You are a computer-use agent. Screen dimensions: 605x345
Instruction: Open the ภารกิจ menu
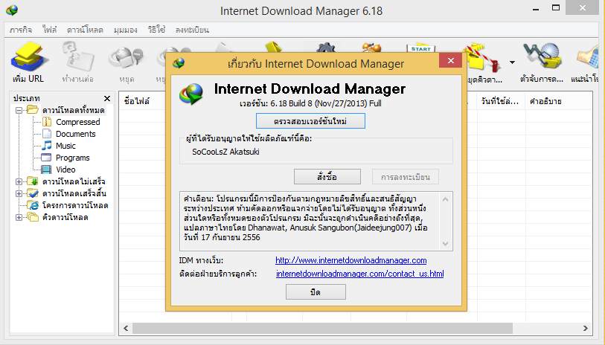coord(21,30)
